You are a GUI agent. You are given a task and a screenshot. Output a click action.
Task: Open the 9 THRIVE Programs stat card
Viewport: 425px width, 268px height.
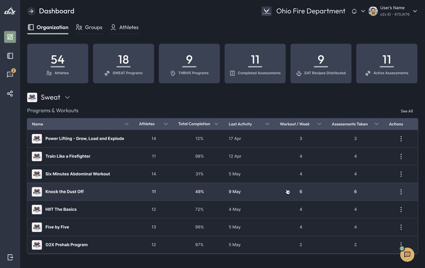point(189,63)
